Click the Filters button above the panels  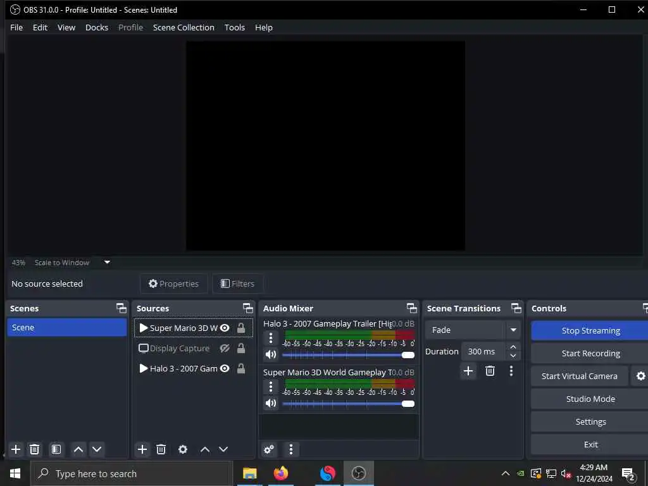(238, 283)
